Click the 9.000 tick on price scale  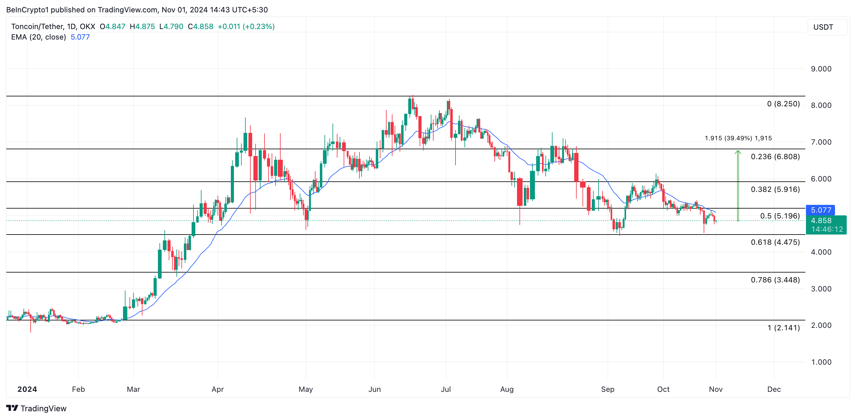coord(821,69)
